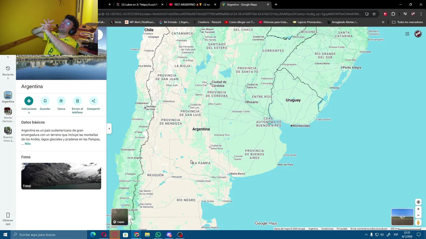Open the Arreglando Alertas bookmark
This screenshot has height=239, width=426.
[342, 22]
